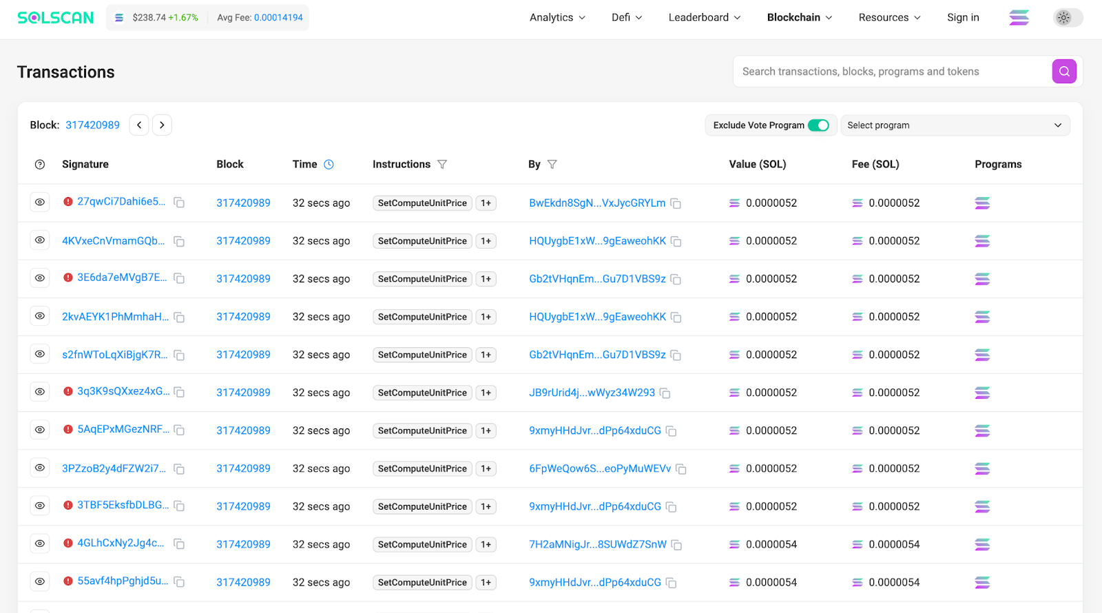Click the Sign in link
1102x613 pixels.
click(x=962, y=18)
